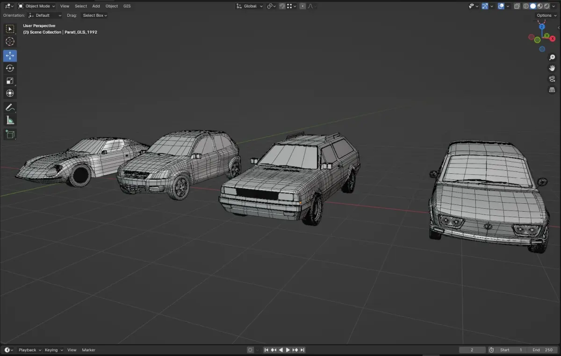Screen dimensions: 561x356
Task: Open the GIS menu
Action: 127,6
